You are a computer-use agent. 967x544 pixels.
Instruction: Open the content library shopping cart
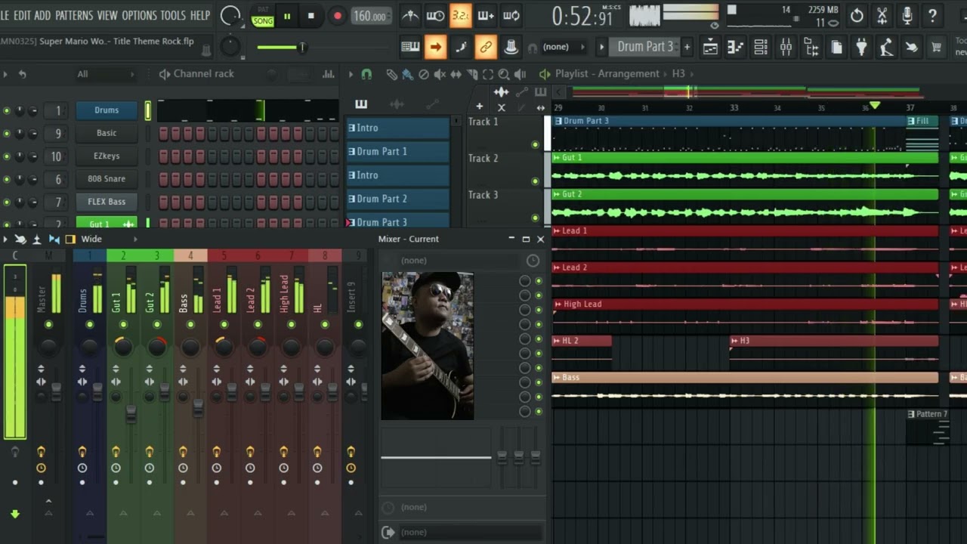937,48
